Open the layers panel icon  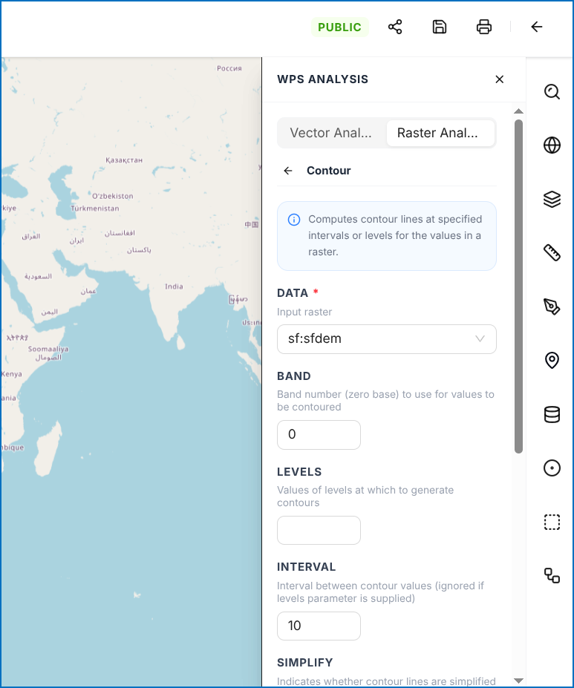[x=552, y=199]
